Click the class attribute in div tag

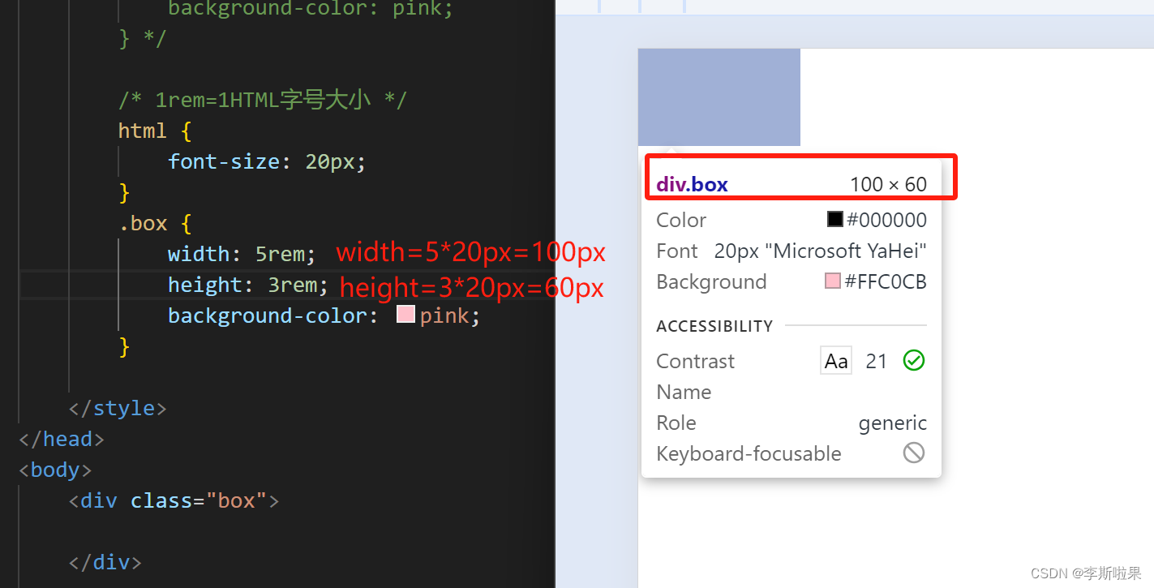pos(161,500)
